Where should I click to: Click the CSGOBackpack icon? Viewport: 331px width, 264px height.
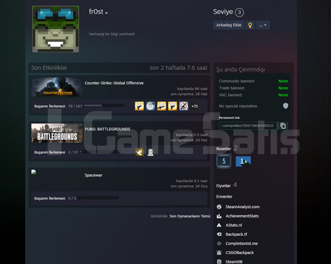[219, 253]
